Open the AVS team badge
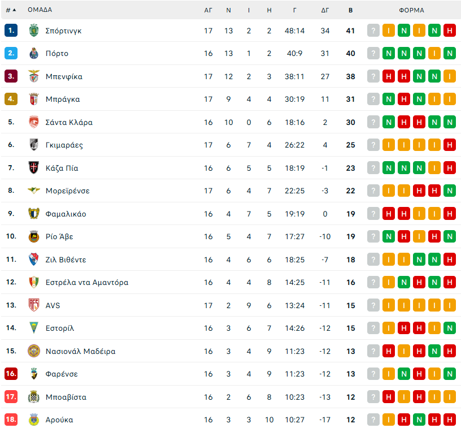This screenshot has width=461, height=428. tap(34, 305)
